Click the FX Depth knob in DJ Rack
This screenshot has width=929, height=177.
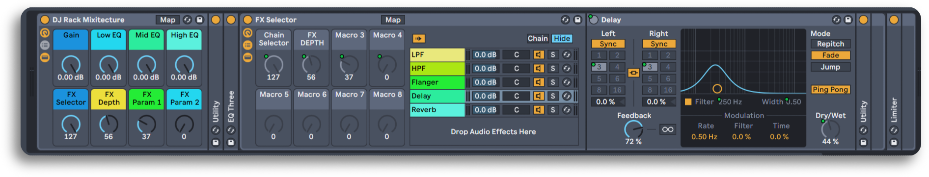click(x=109, y=124)
